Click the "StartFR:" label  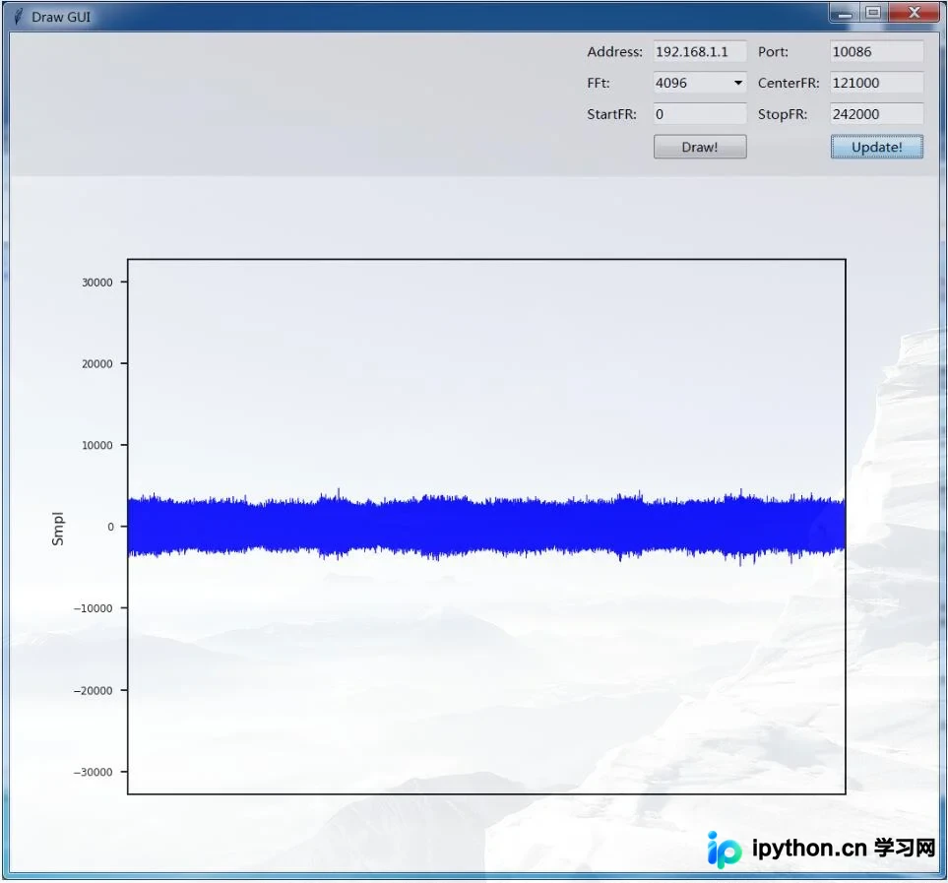[x=611, y=115]
